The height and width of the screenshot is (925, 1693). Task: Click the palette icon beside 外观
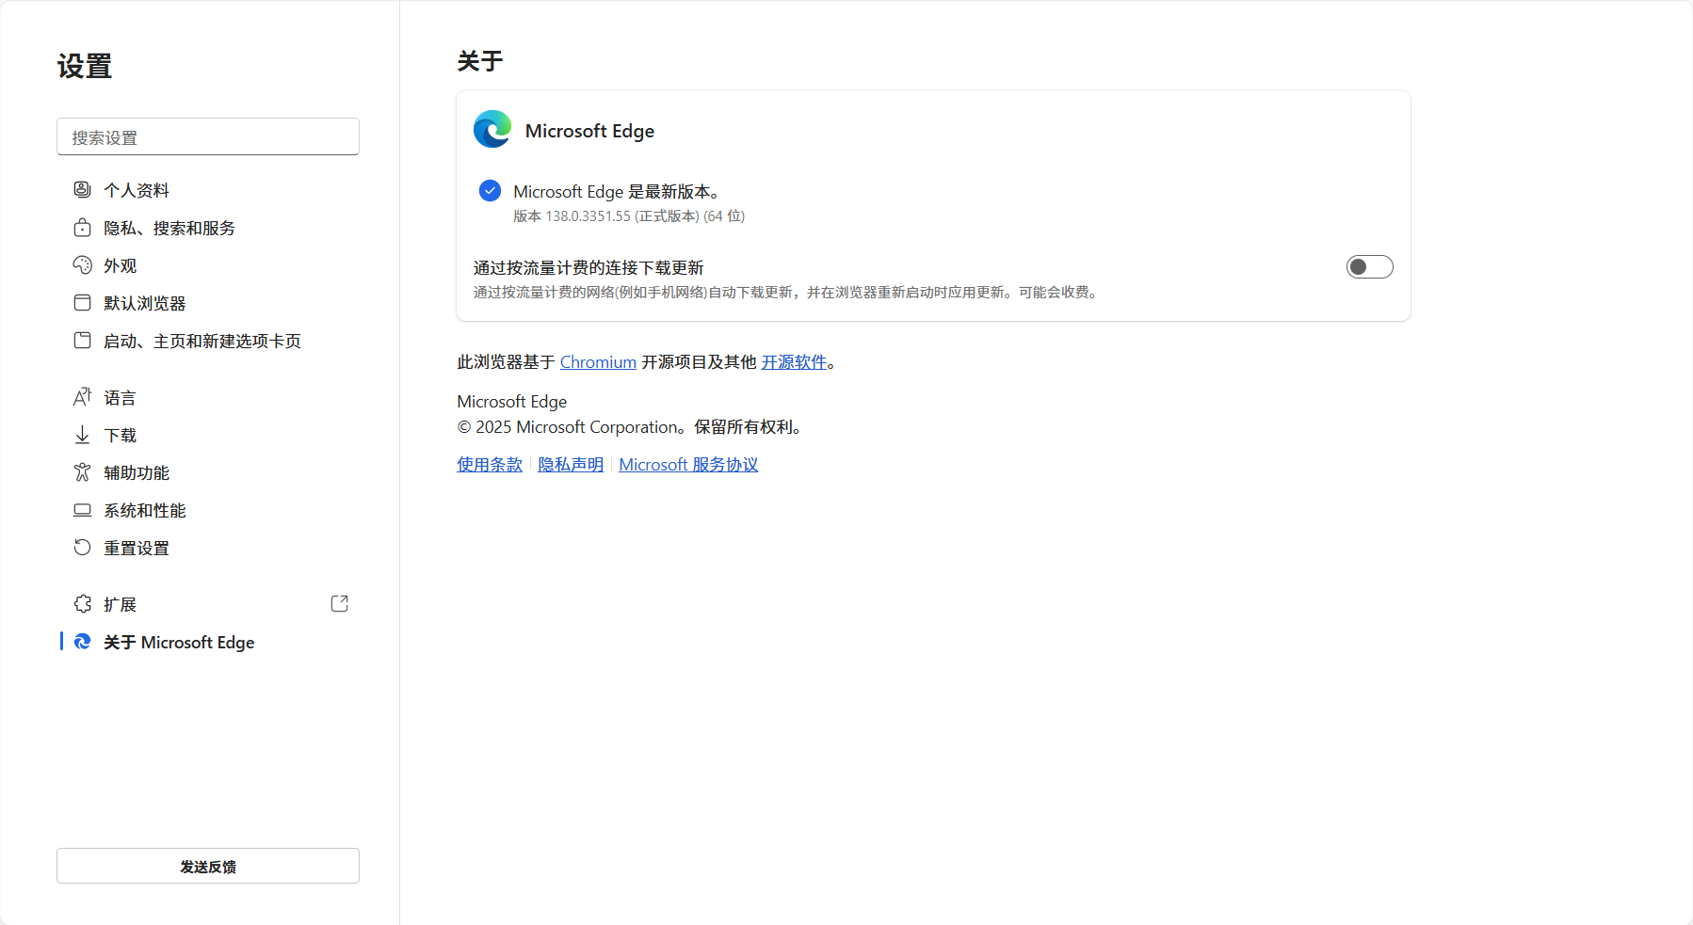[x=83, y=264]
